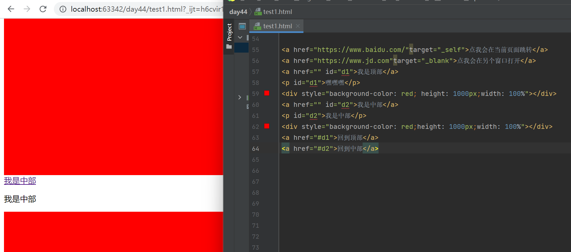571x252 pixels.
Task: Close the test1.html editor tab
Action: [298, 26]
